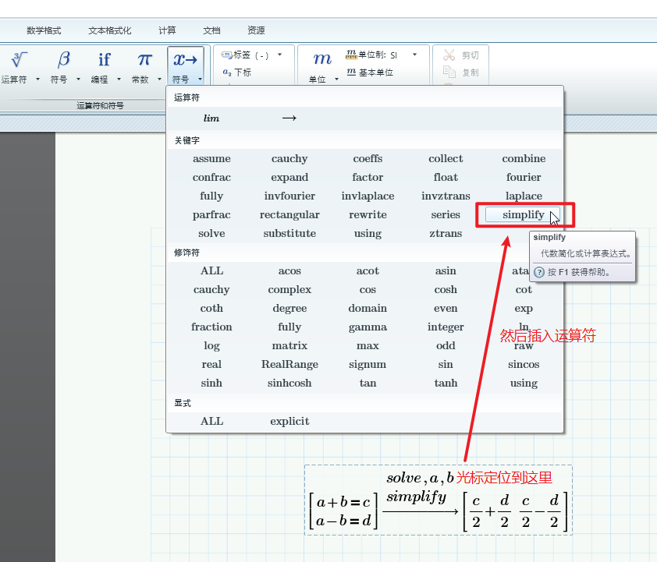
Task: Insert the simplify keyword
Action: [524, 214]
